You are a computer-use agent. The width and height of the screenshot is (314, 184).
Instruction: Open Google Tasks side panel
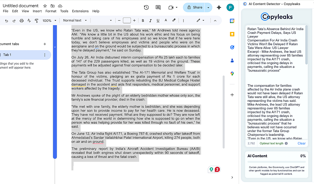[232, 47]
